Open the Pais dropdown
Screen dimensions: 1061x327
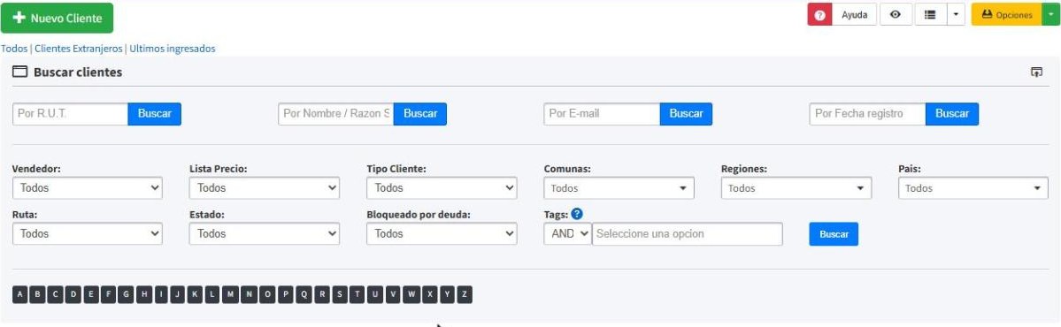click(x=973, y=188)
